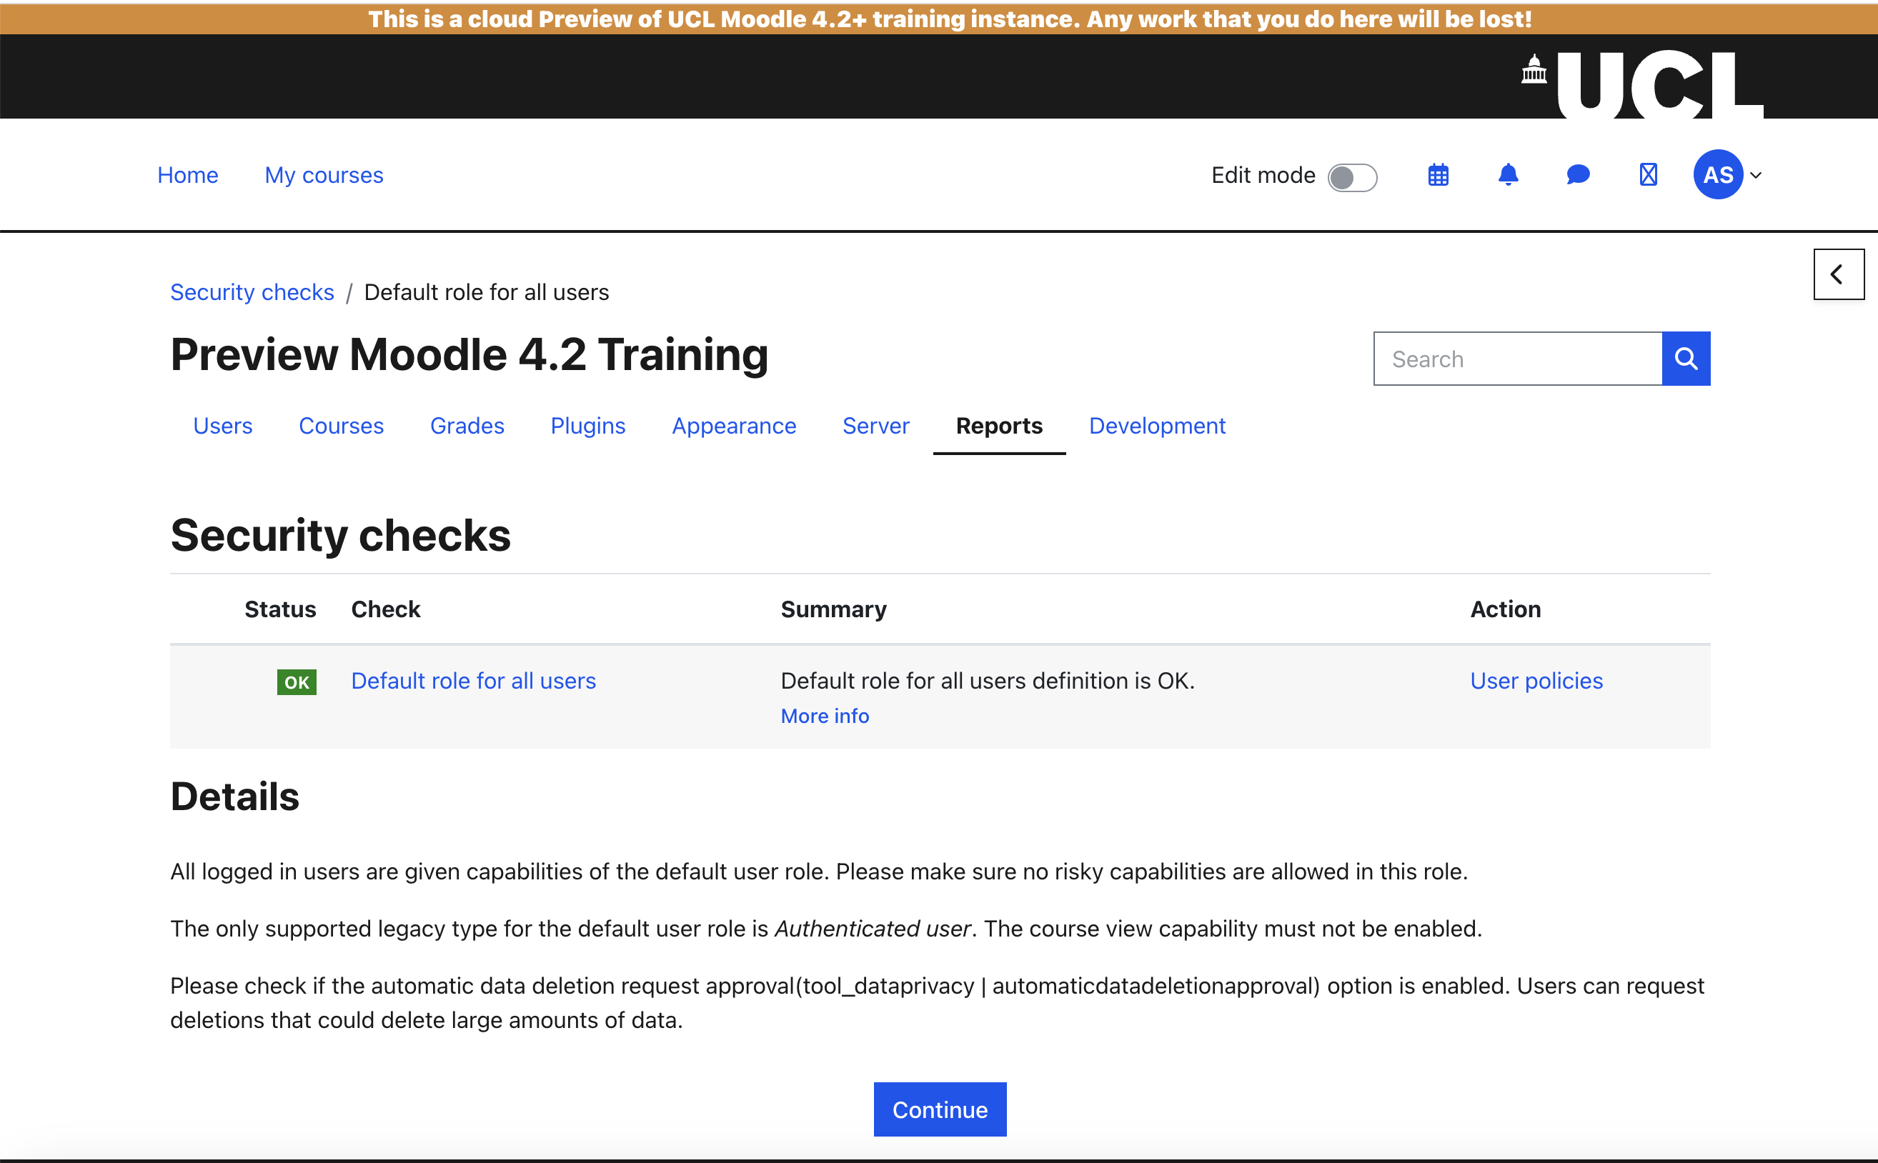Go to the Home link

(188, 175)
